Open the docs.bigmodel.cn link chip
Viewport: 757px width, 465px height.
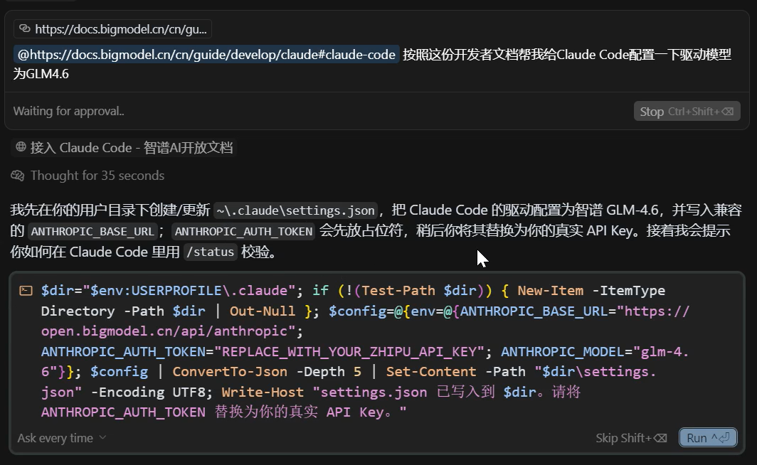click(x=112, y=29)
